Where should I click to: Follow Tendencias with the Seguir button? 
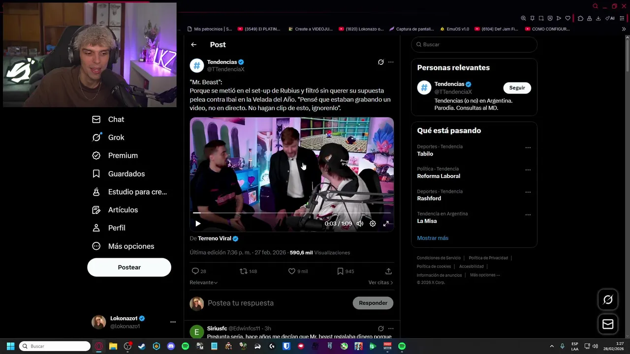(x=517, y=88)
